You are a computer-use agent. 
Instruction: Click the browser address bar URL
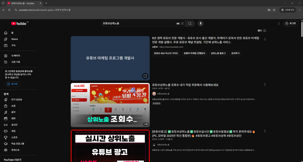click(x=45, y=10)
